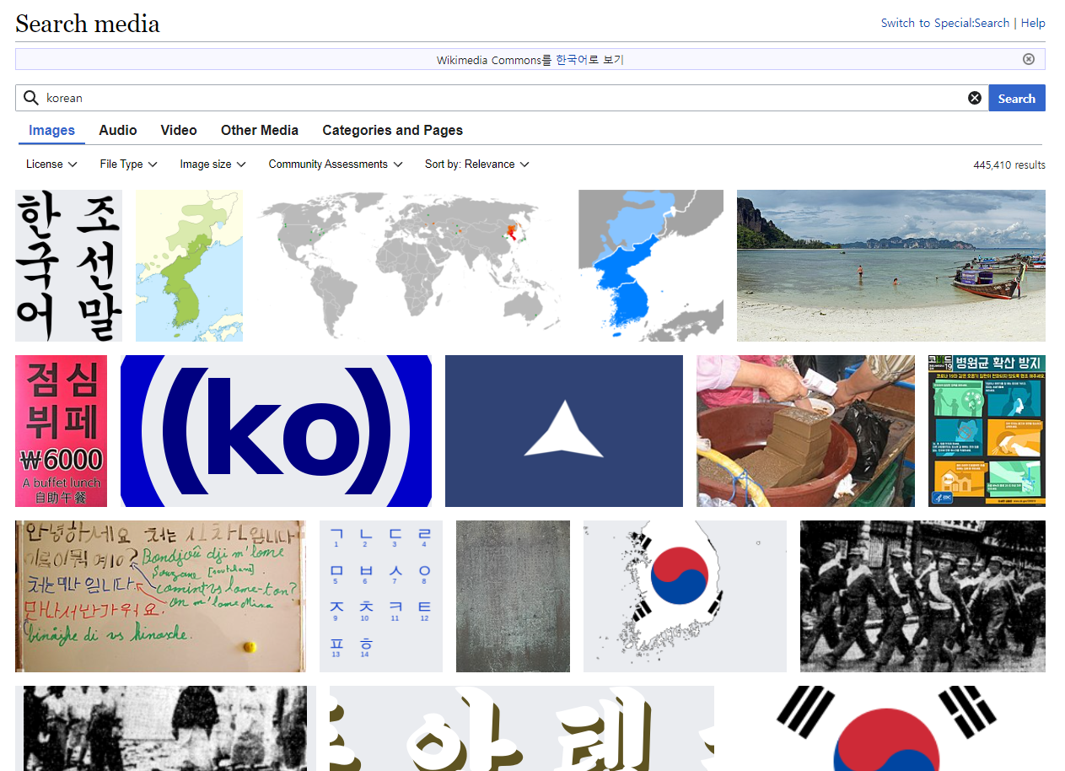Expand the Image size filter
The height and width of the screenshot is (771, 1065).
coord(213,164)
